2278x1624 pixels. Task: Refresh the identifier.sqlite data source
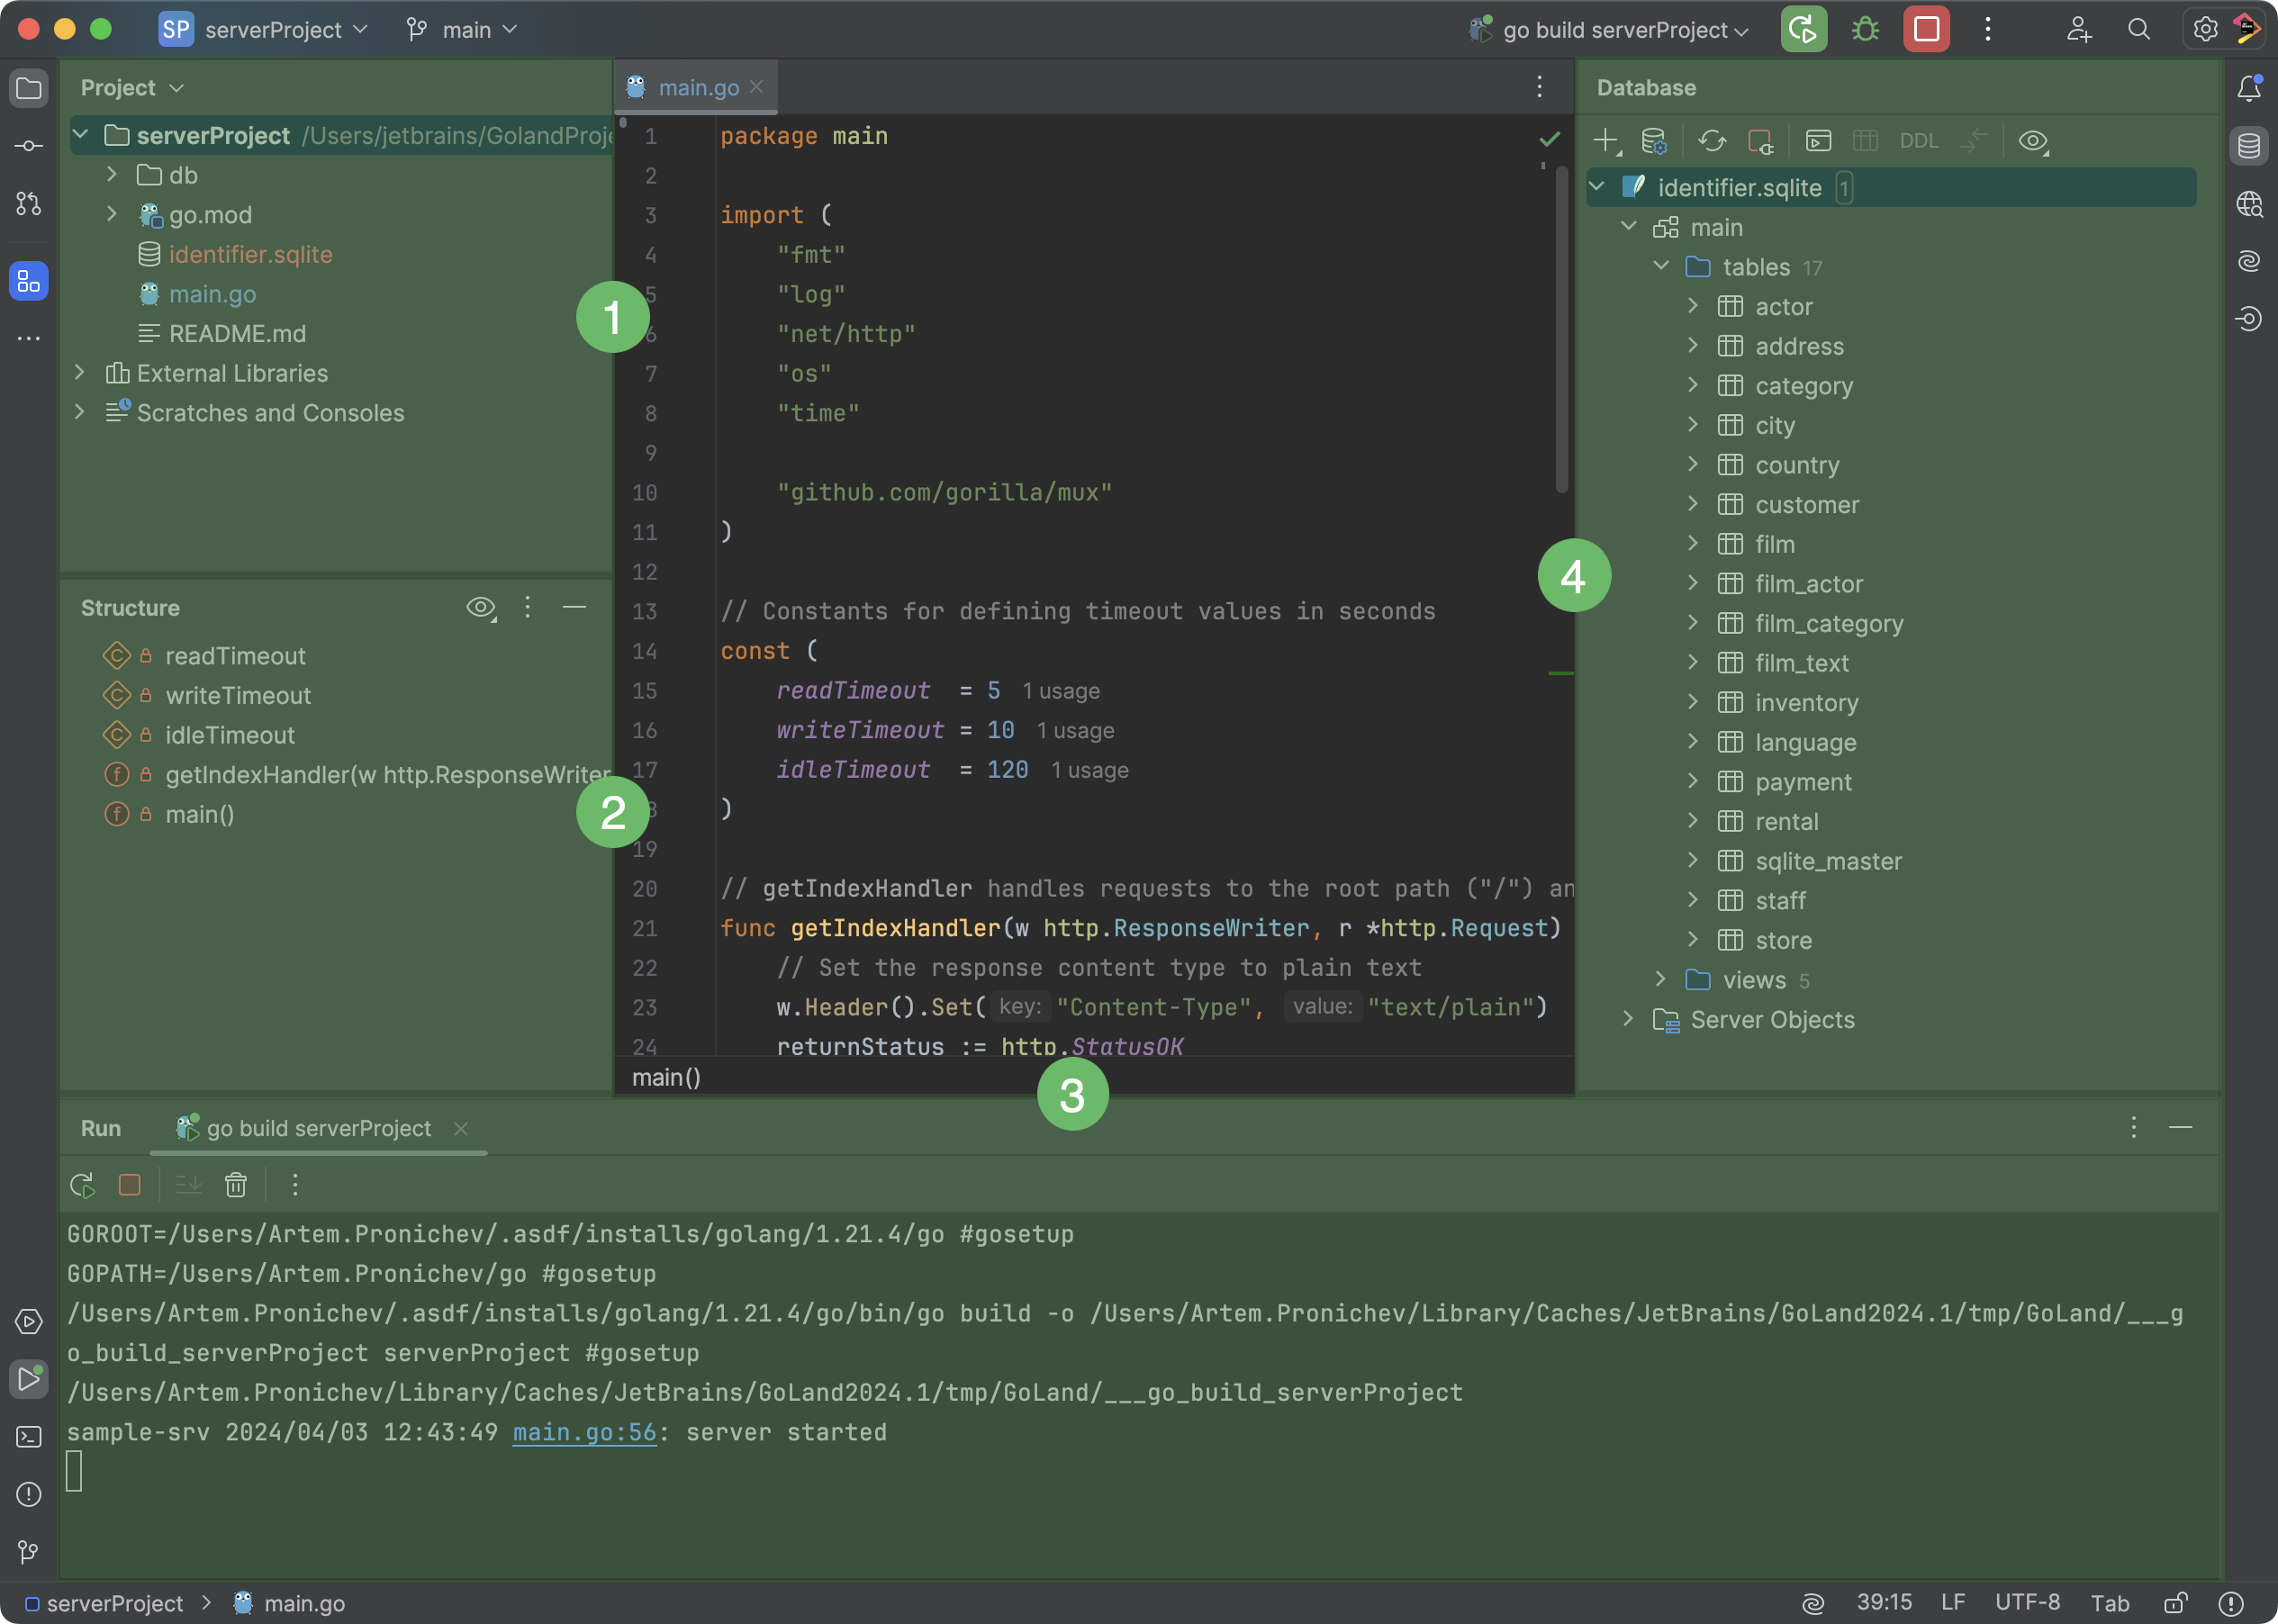[x=1713, y=141]
